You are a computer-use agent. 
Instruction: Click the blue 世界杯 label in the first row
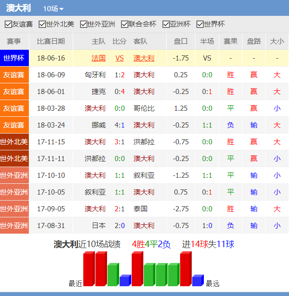(14, 58)
